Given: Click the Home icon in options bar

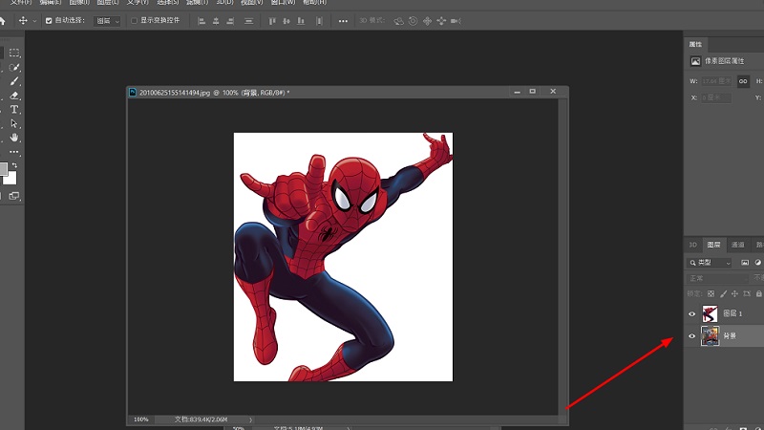Looking at the screenshot, I should pos(2,21).
